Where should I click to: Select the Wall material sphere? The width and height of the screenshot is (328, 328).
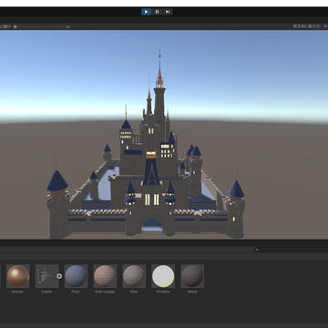click(134, 276)
